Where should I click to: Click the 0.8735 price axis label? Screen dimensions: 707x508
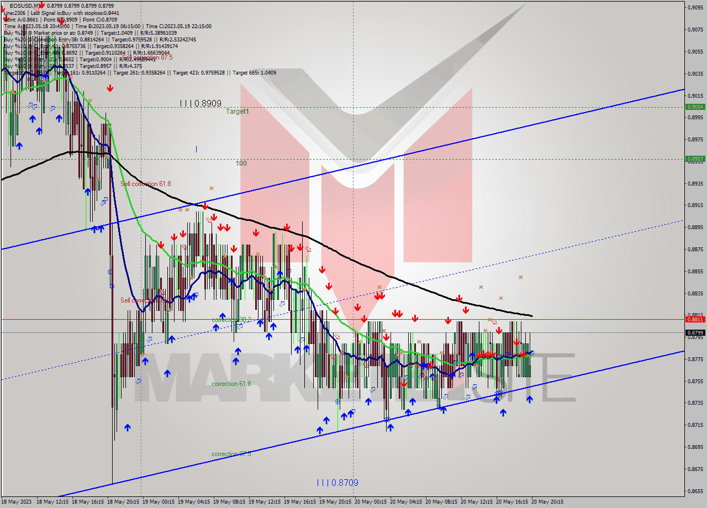694,403
